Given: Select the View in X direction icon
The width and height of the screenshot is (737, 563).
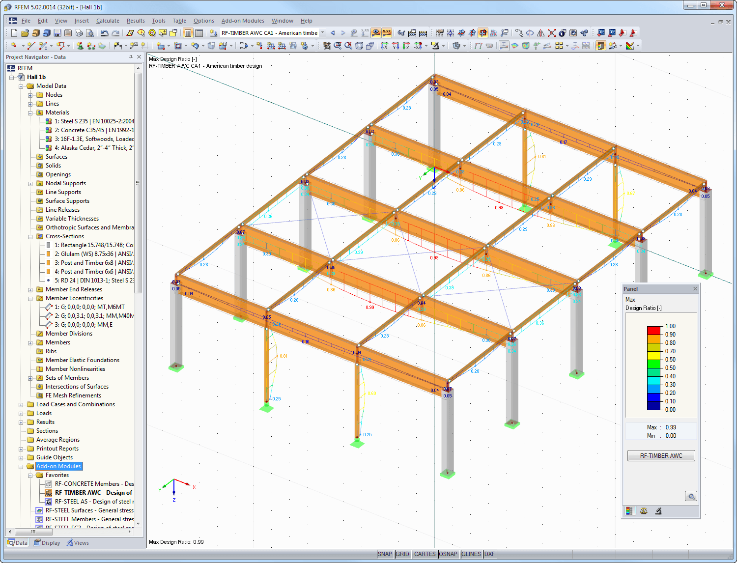Looking at the screenshot, I should pos(385,46).
